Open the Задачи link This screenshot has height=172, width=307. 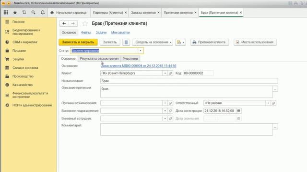coord(101,32)
